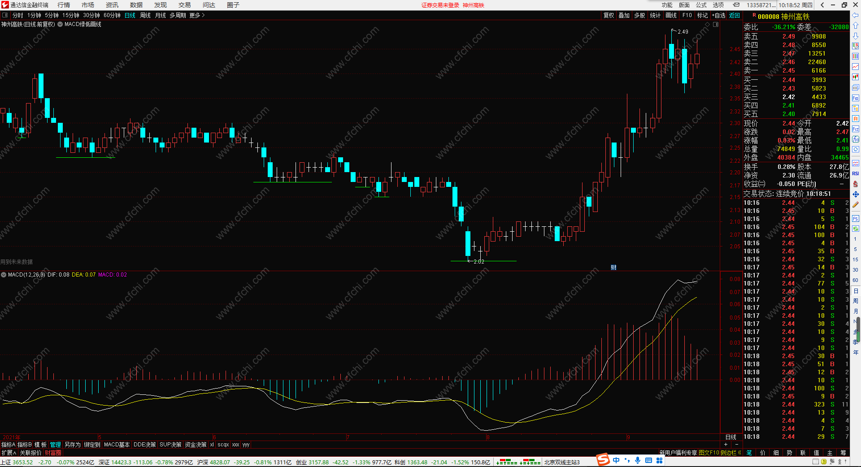Collapse the 侧边栏《 sidebar

(x=731, y=453)
